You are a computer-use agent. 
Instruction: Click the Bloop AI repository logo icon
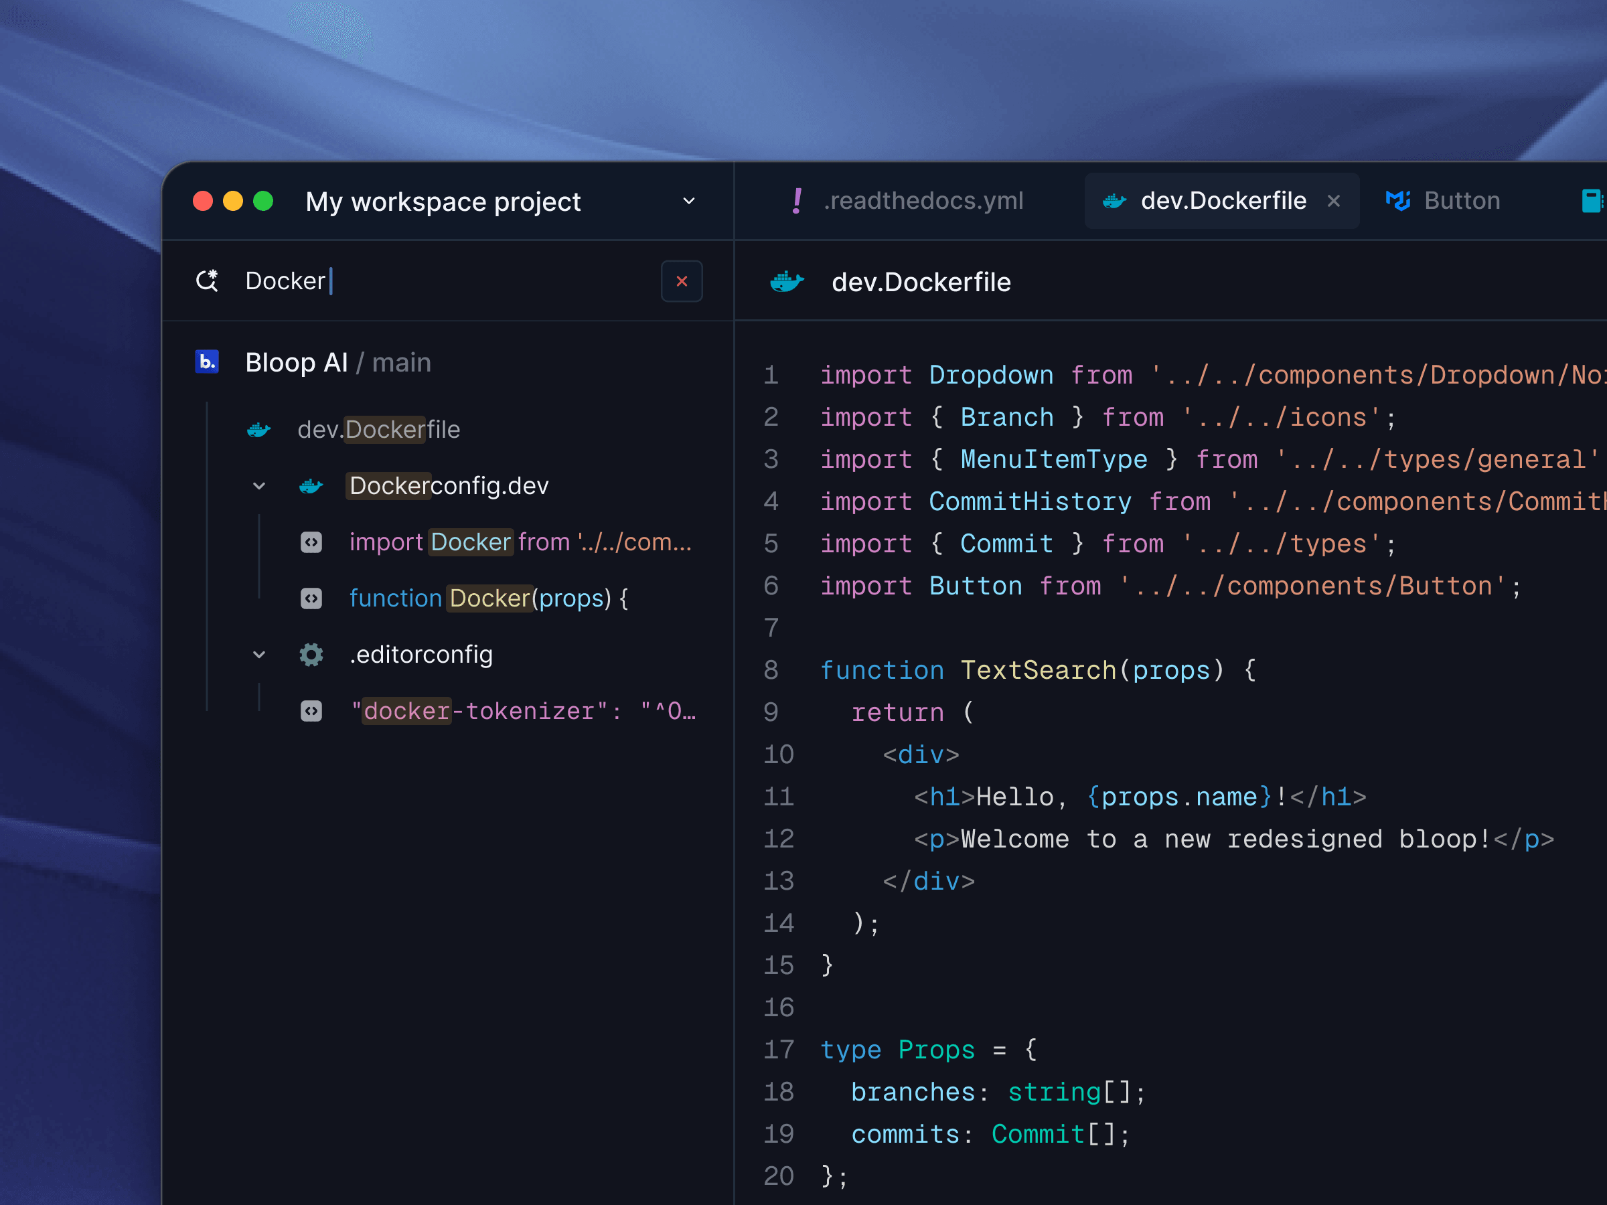207,361
